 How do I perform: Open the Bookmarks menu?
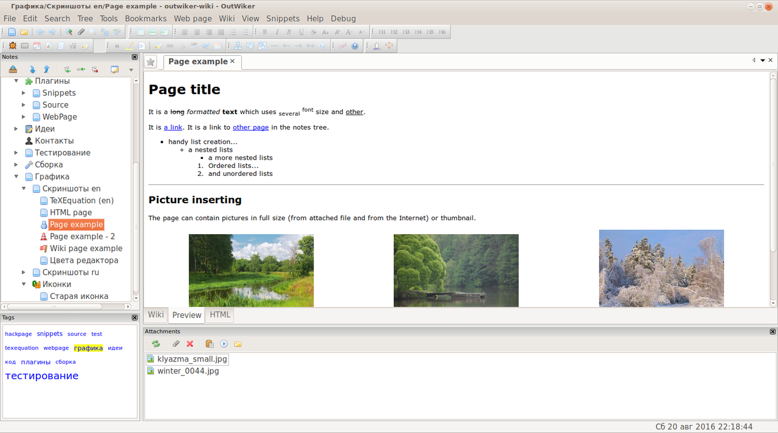(x=146, y=19)
